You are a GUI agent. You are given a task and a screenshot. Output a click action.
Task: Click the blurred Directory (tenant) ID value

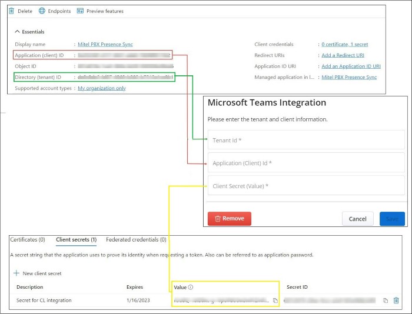coord(125,77)
